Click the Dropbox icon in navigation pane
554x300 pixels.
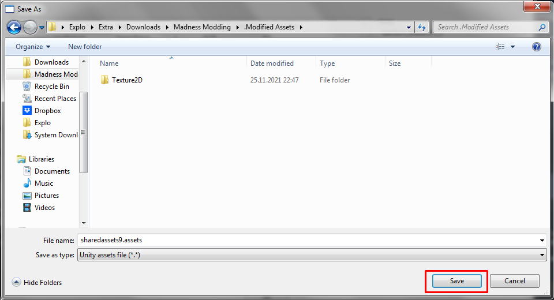point(27,111)
